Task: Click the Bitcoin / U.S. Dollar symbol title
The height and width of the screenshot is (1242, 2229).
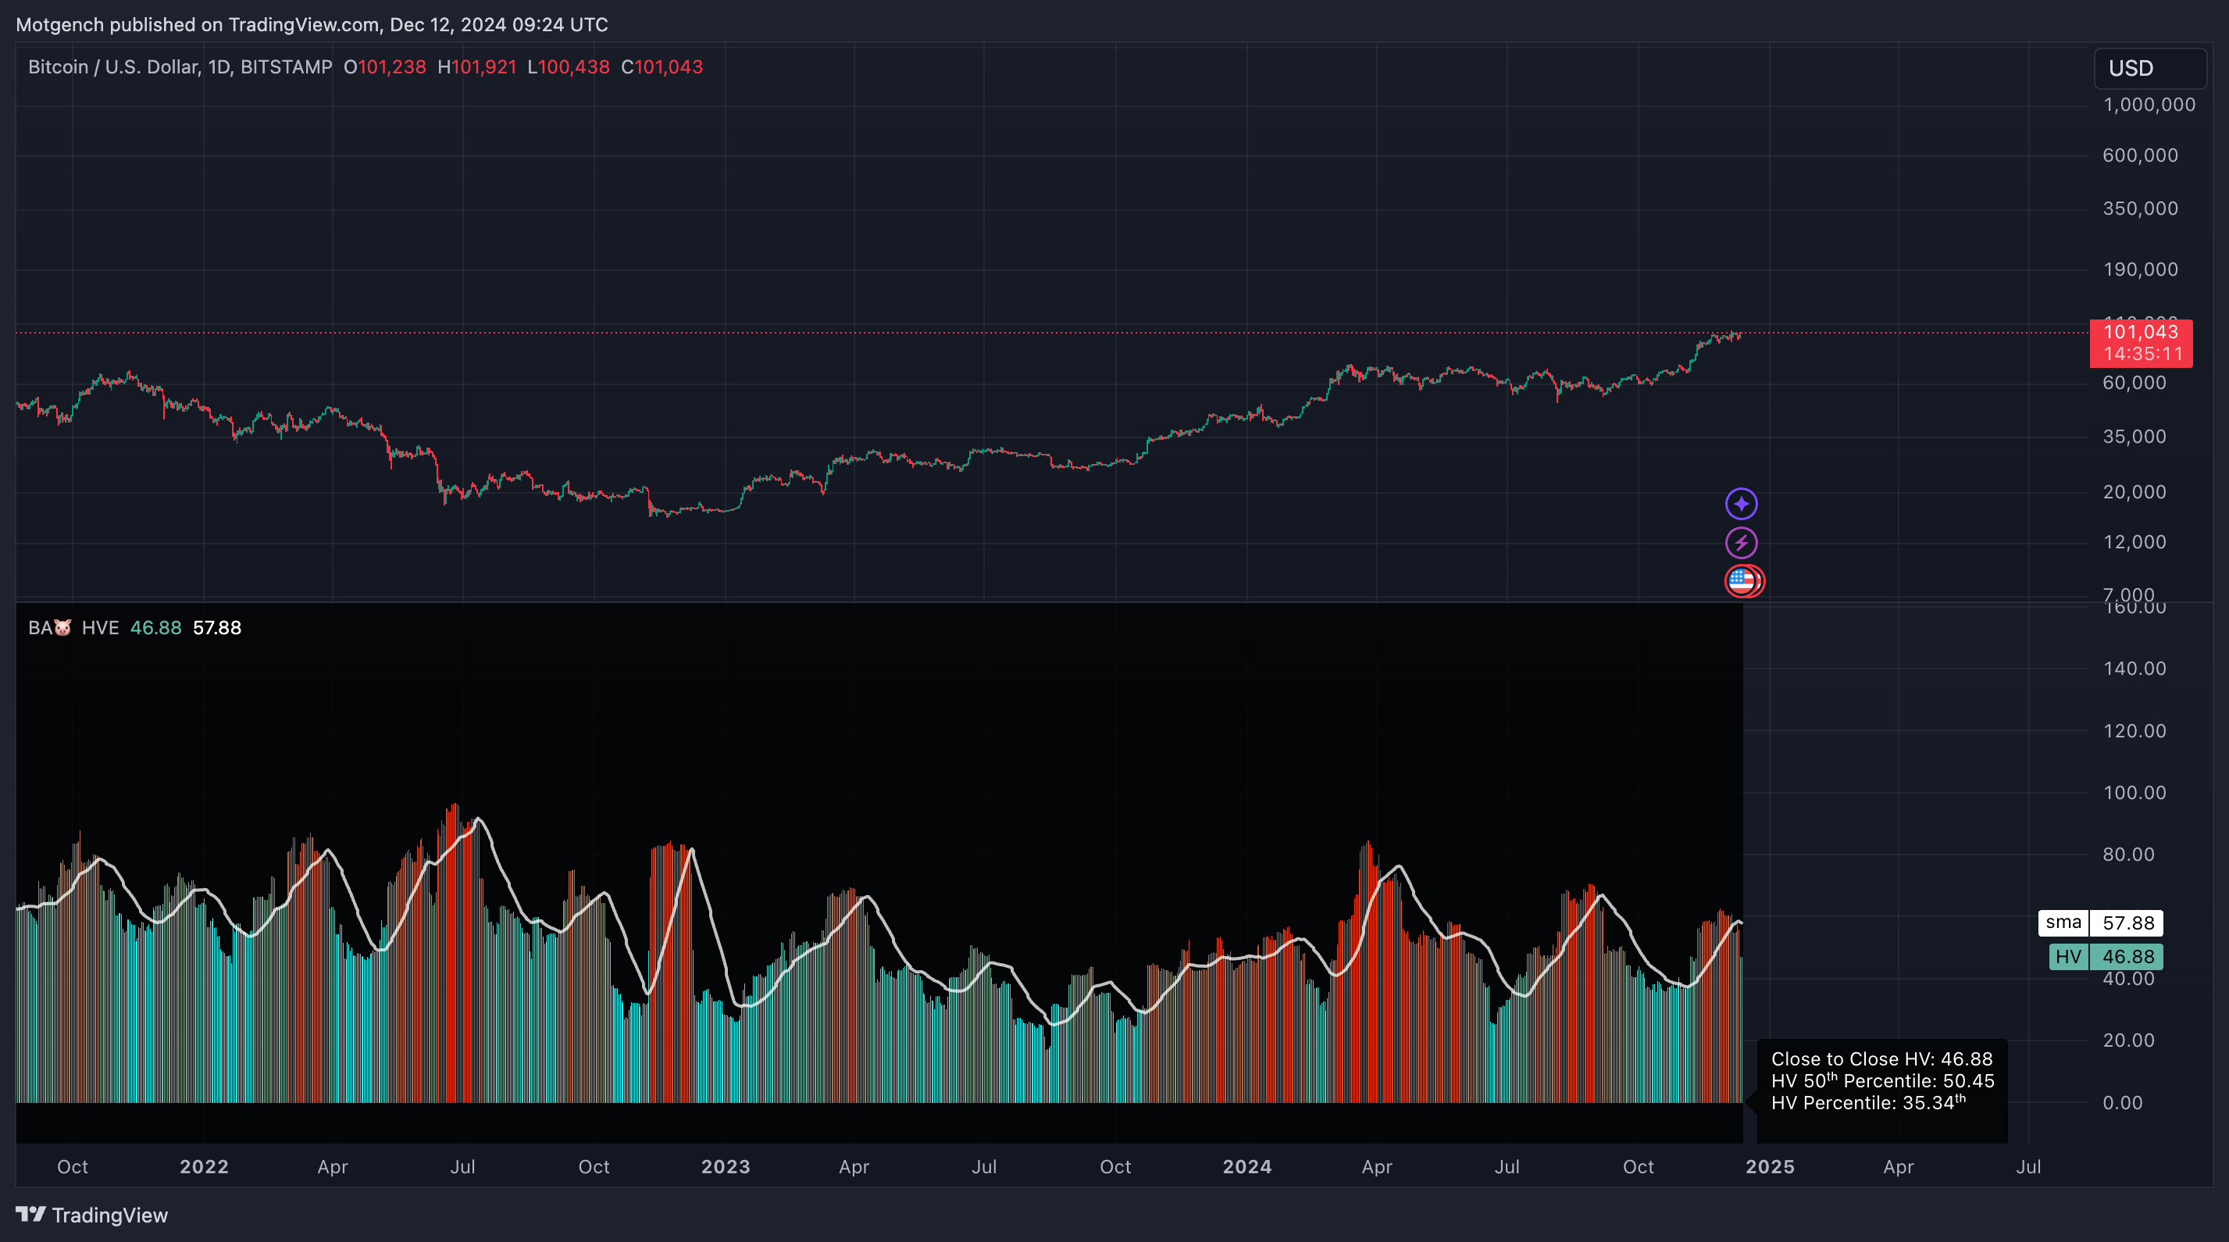Action: point(180,67)
